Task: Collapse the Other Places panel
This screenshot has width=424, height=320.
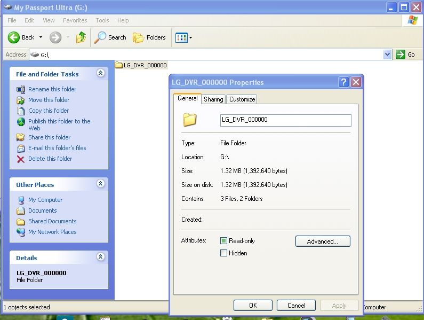Action: [x=101, y=183]
